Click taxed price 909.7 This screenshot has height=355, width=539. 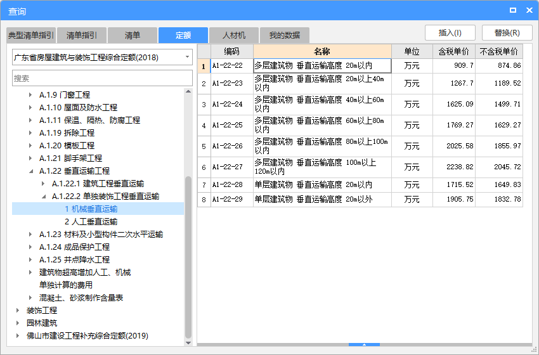click(x=454, y=66)
